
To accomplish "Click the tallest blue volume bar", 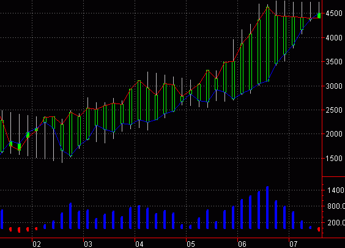I will pyautogui.click(x=267, y=208).
